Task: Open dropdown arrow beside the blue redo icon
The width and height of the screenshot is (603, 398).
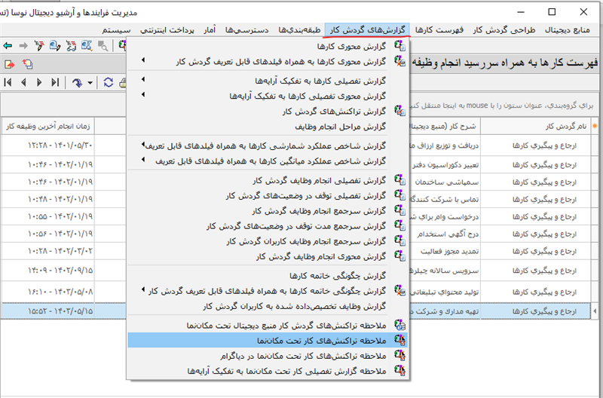Action: (x=90, y=82)
